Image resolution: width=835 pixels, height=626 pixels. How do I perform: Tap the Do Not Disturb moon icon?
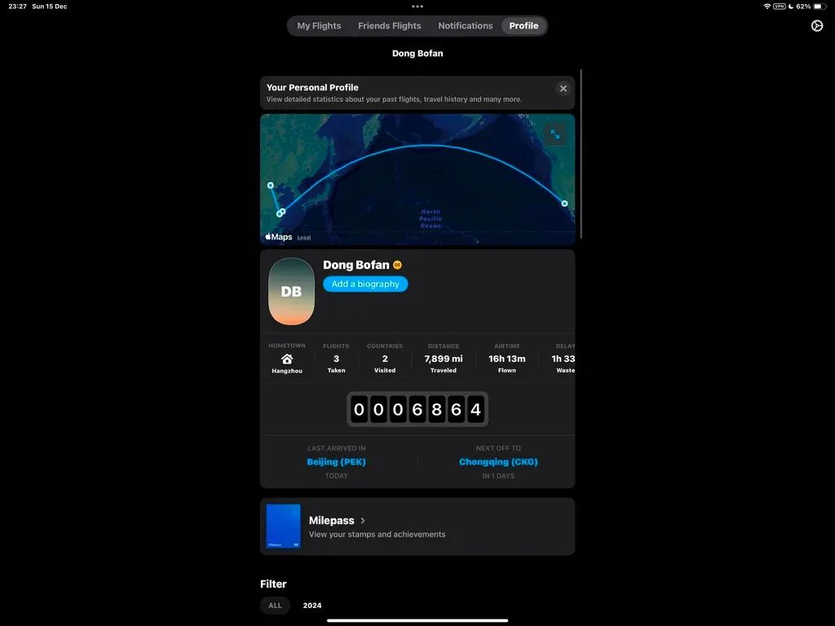(791, 7)
